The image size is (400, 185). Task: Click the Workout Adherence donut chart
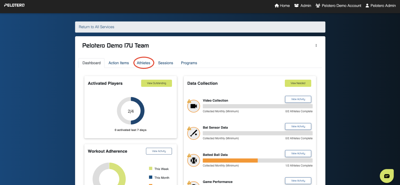109,174
